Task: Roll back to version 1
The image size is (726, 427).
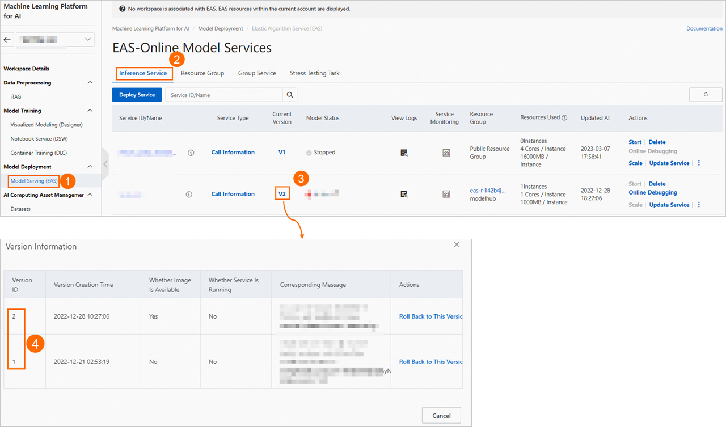Action: (x=431, y=362)
